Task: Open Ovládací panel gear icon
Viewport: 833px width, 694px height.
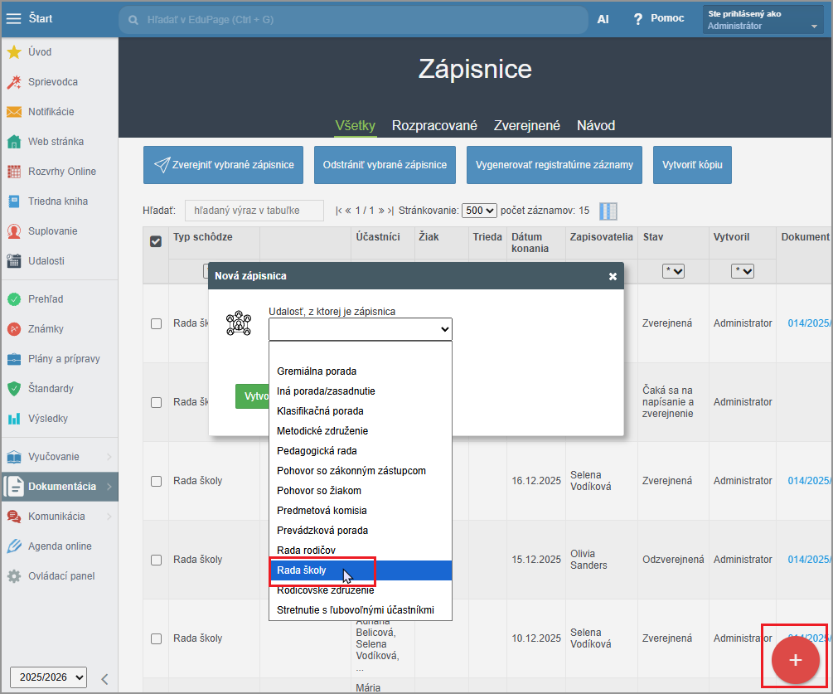Action: tap(14, 576)
